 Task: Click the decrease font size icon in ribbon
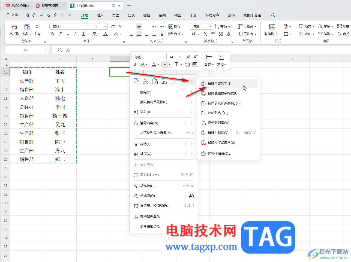pos(120,26)
